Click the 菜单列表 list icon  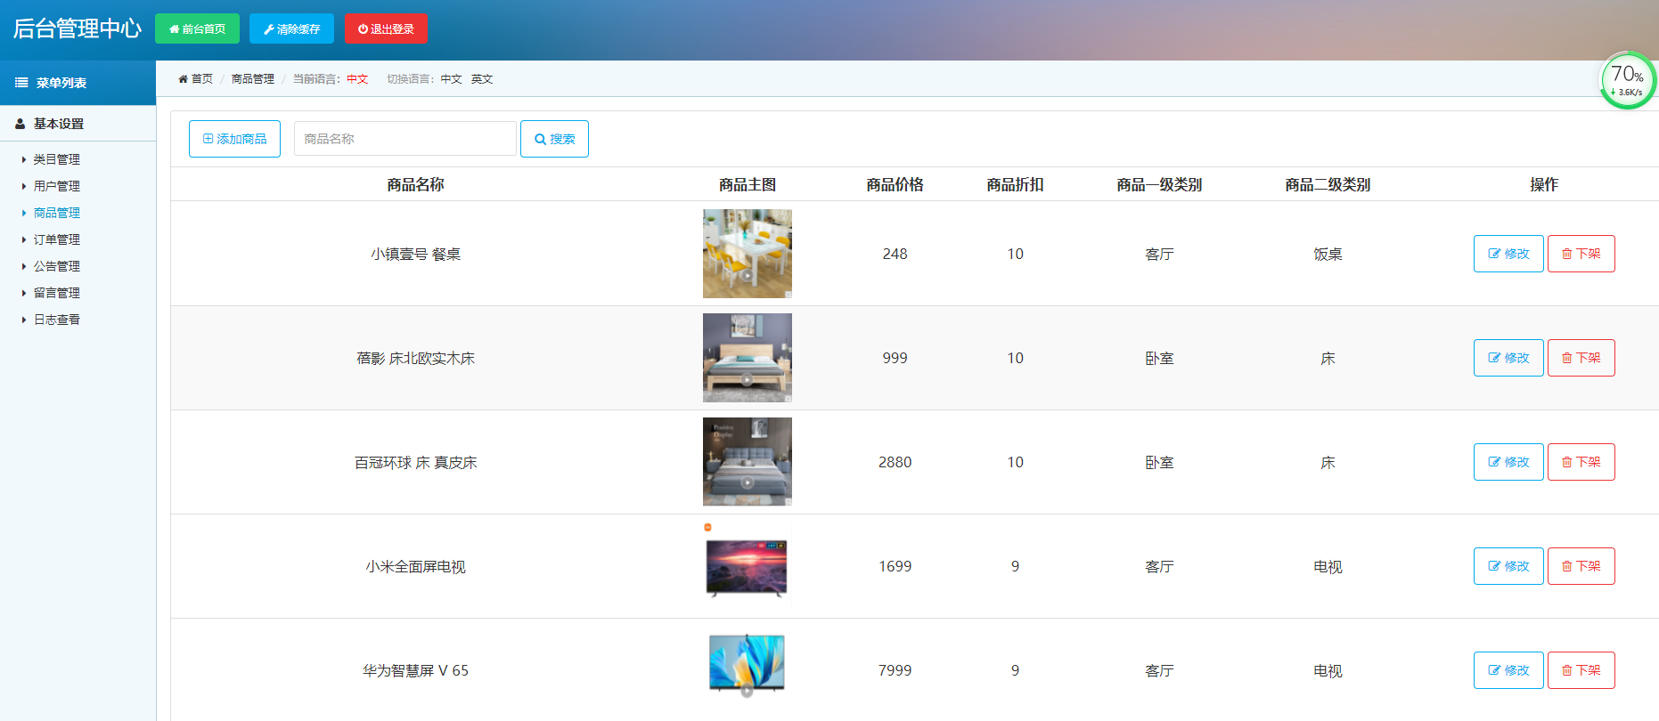click(21, 83)
